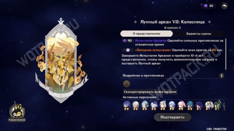Pick the teal-haired character avatar
This screenshot has height=131, width=234.
190,106
